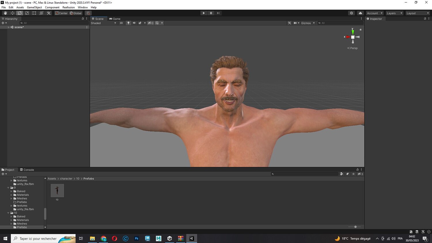432x243 pixels.
Task: Open the GameObject menu
Action: [x=34, y=7]
